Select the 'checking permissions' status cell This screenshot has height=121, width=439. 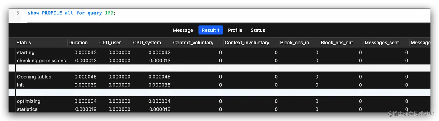point(41,60)
